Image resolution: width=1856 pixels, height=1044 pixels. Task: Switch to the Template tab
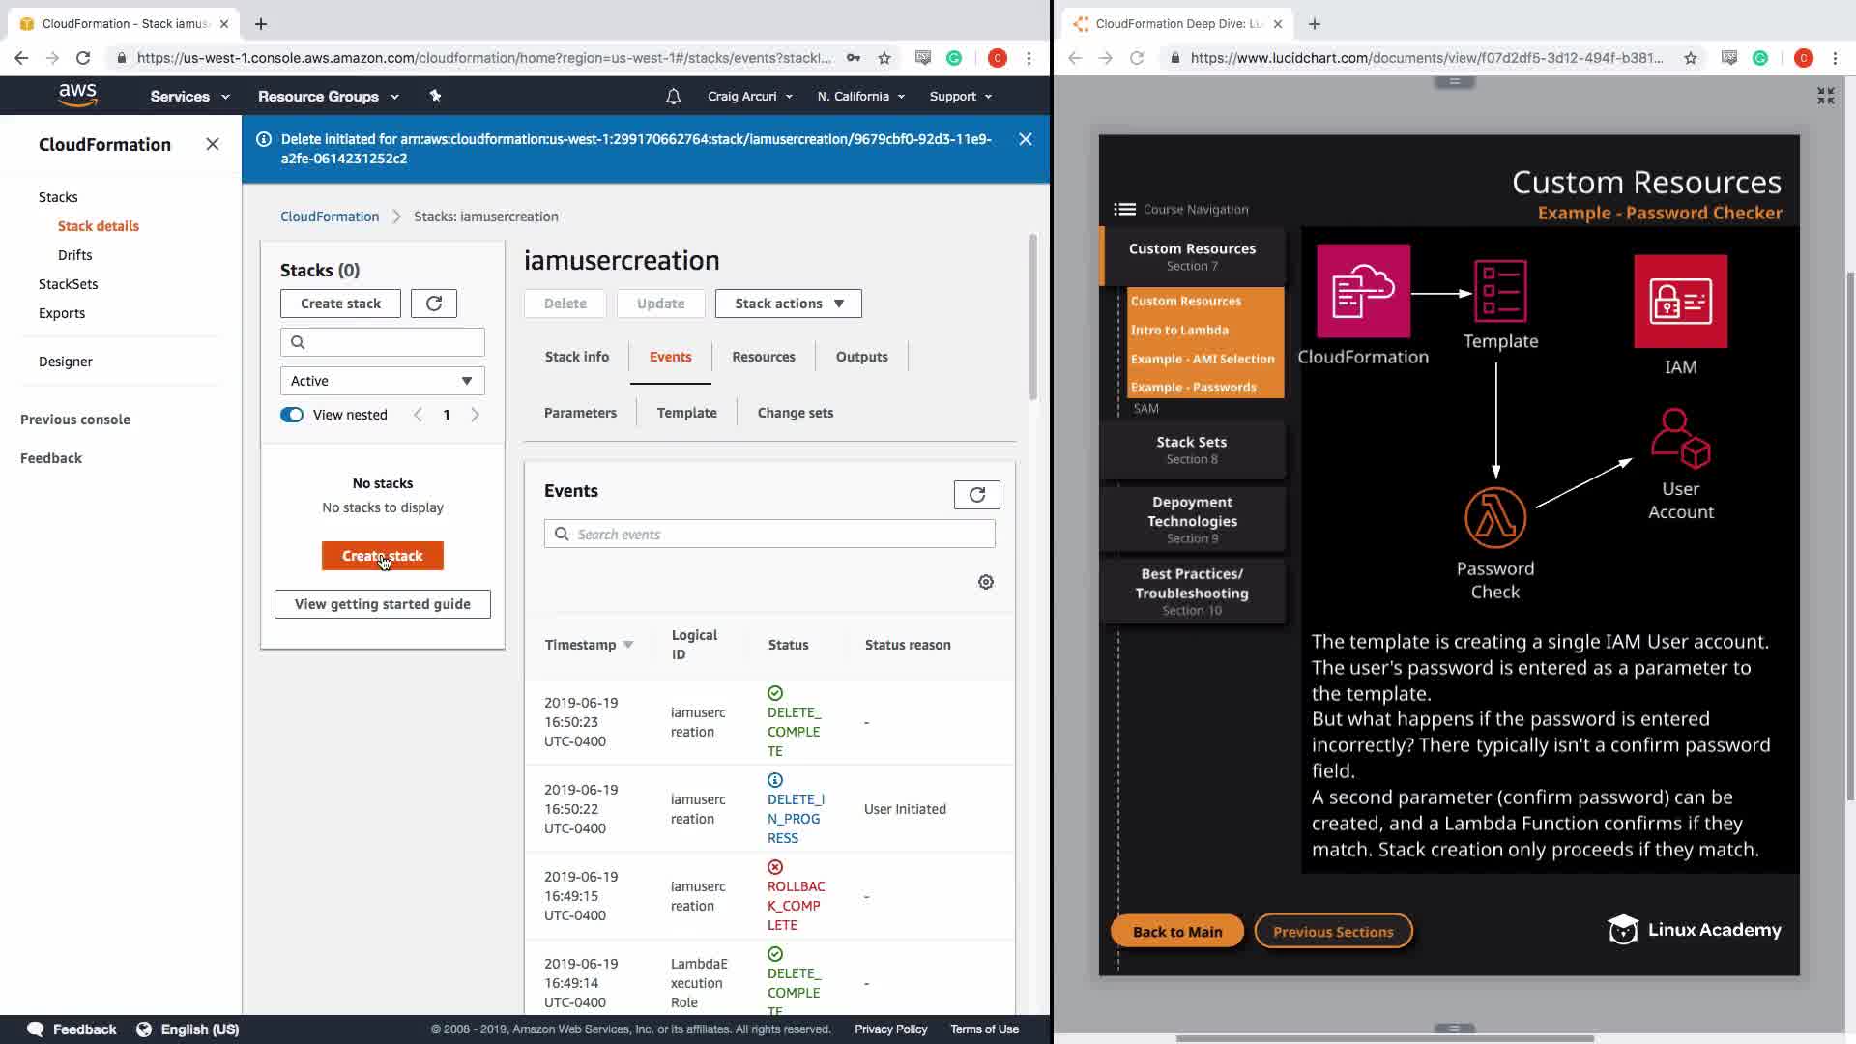pyautogui.click(x=686, y=413)
